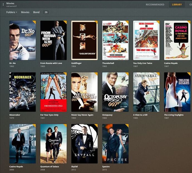Switch to the Recommended tab

[x=155, y=4]
